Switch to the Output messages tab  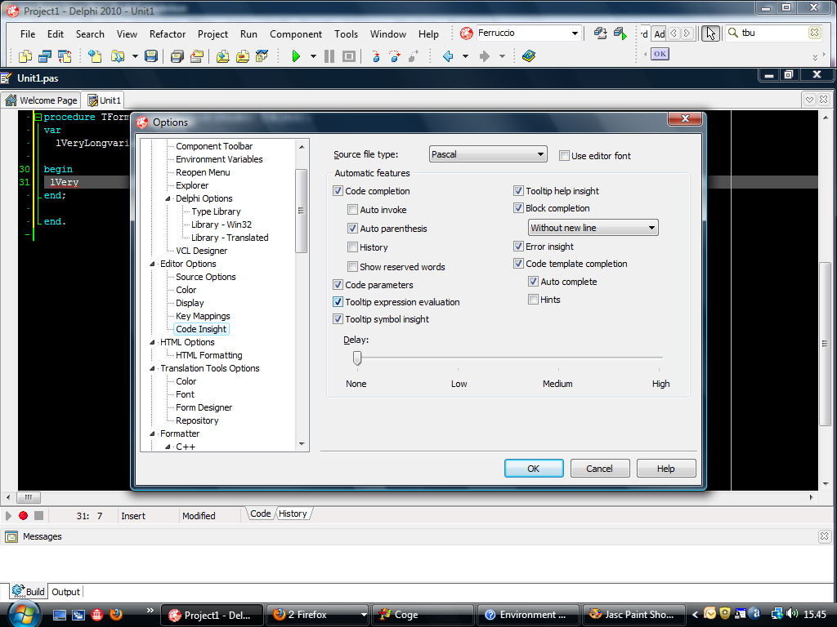65,592
